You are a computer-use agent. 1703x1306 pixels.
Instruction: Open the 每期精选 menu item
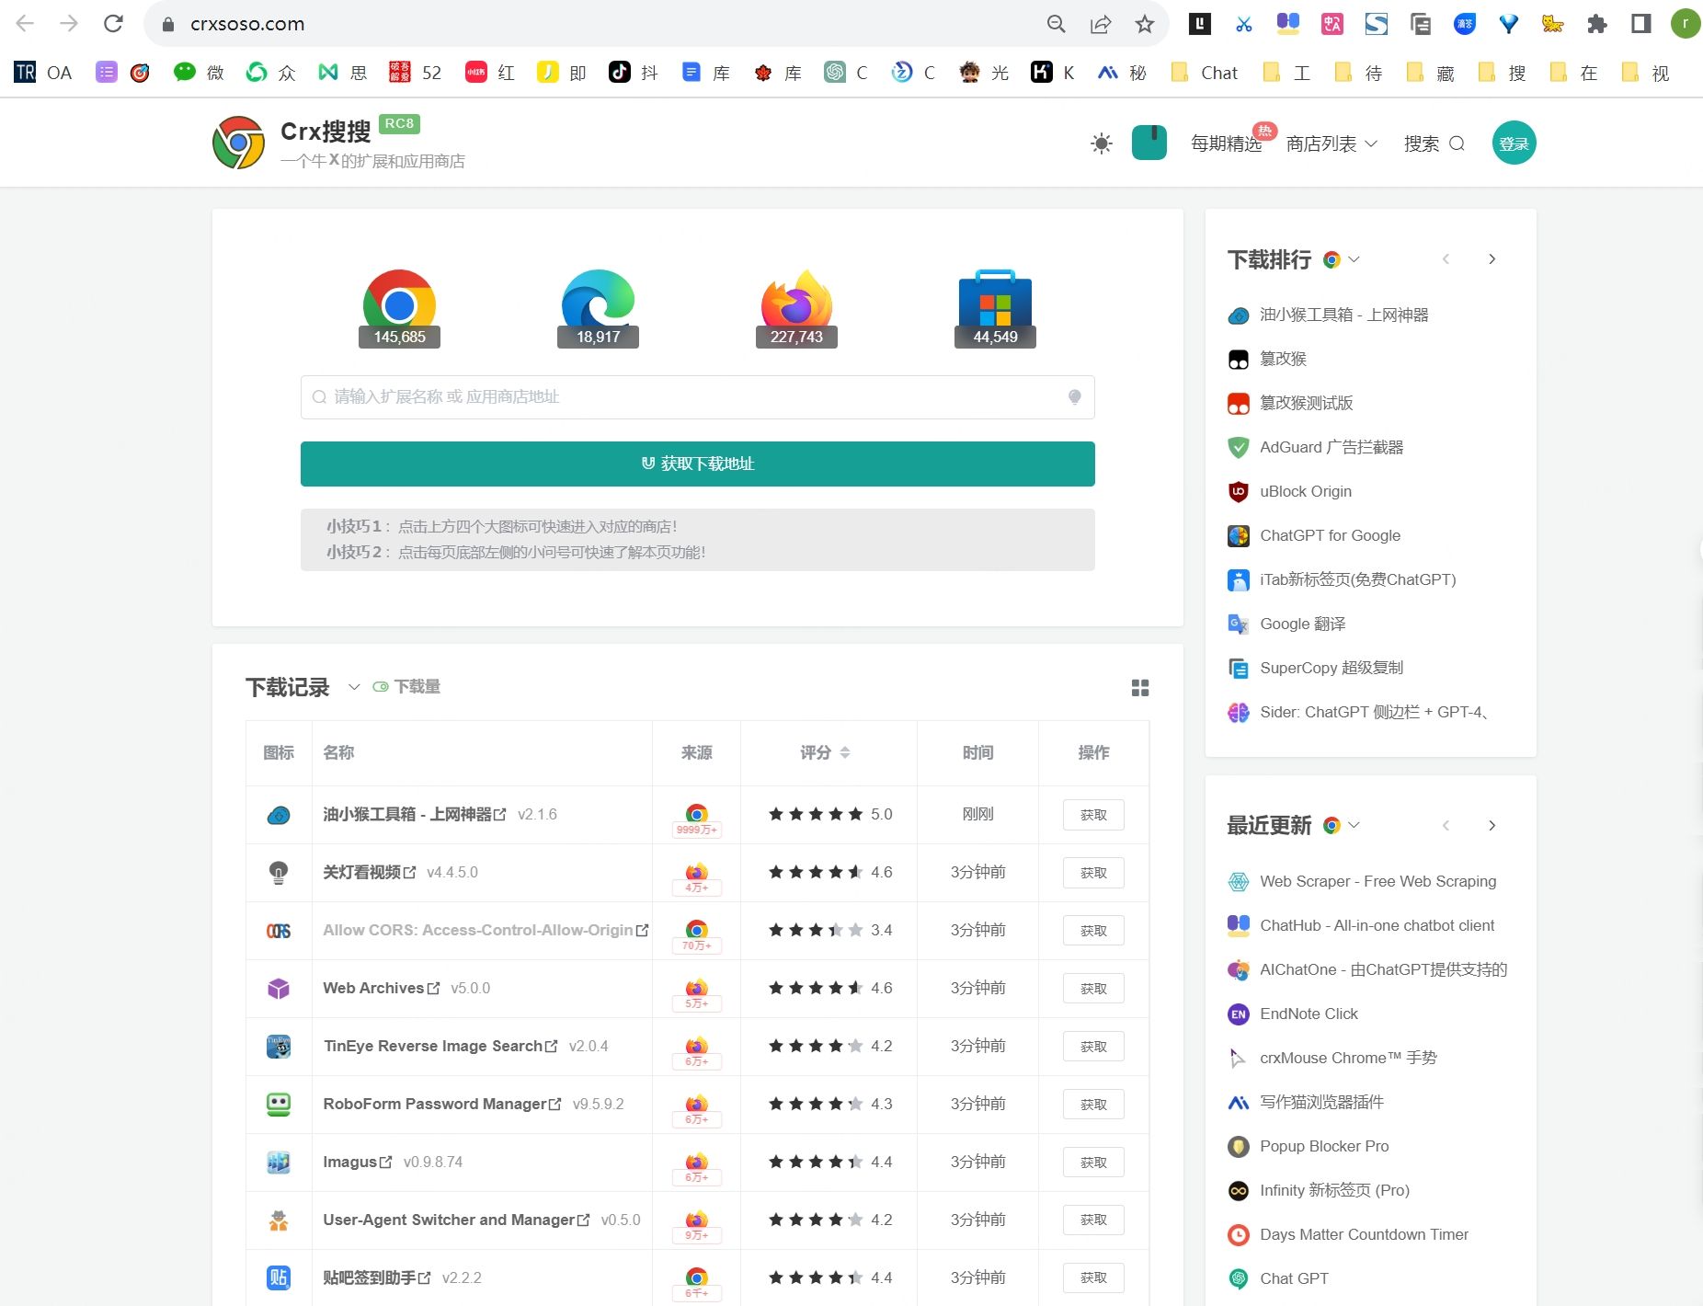(x=1226, y=143)
